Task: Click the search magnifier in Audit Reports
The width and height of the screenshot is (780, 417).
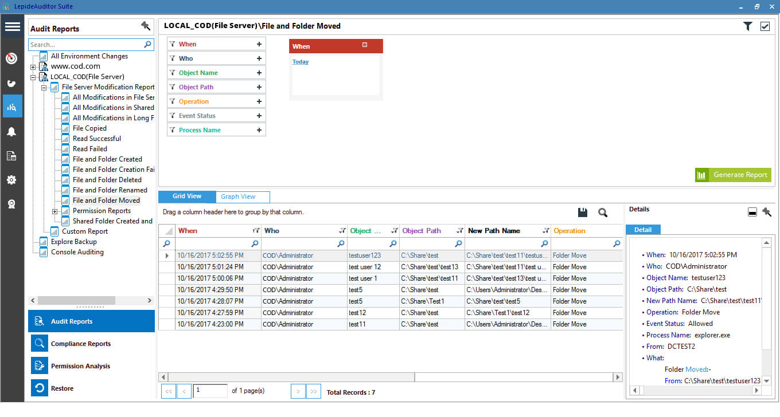Action: pyautogui.click(x=148, y=45)
